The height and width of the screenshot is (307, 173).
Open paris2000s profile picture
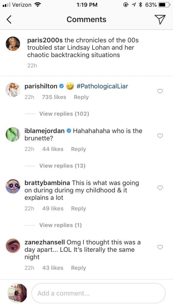(x=13, y=43)
